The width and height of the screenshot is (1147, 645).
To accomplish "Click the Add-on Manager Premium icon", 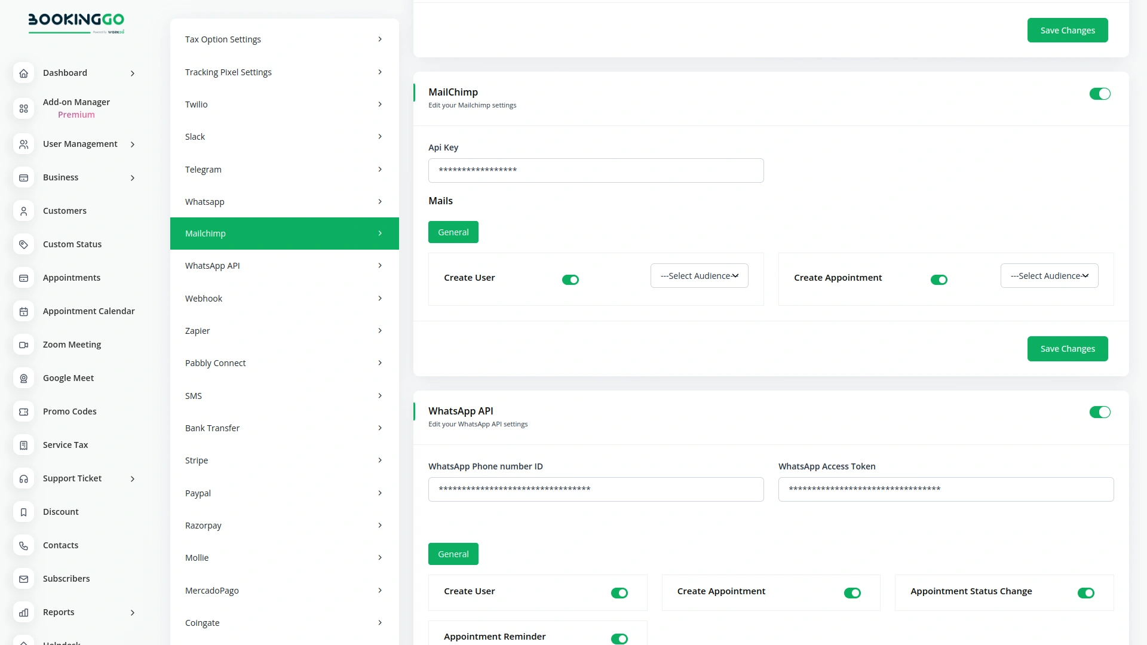I will point(23,109).
